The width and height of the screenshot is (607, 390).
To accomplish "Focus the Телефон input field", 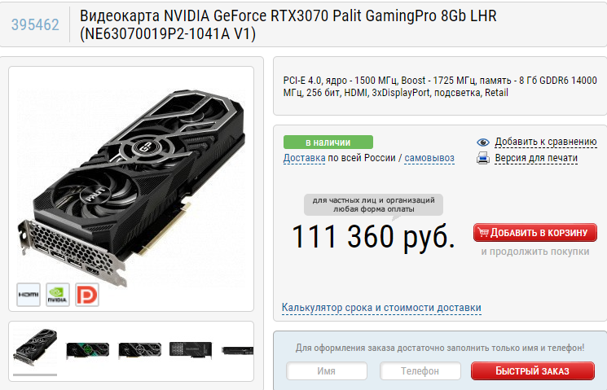I will click(x=420, y=371).
